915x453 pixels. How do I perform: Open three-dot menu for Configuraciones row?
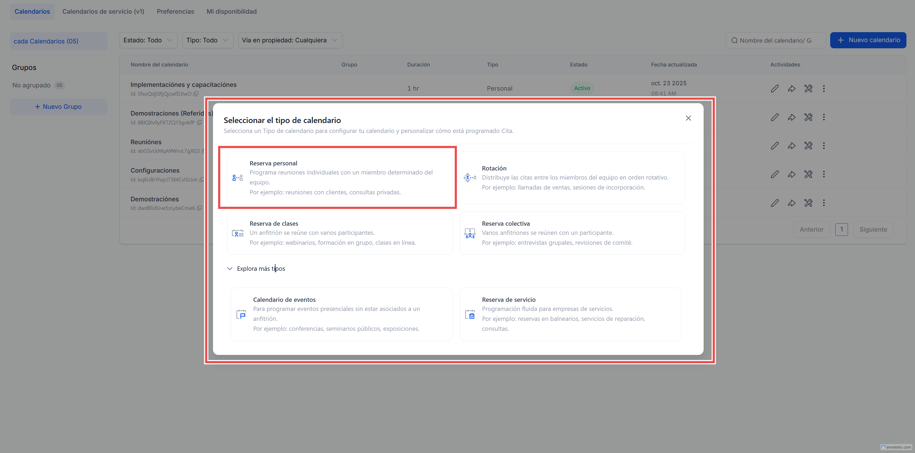click(824, 174)
